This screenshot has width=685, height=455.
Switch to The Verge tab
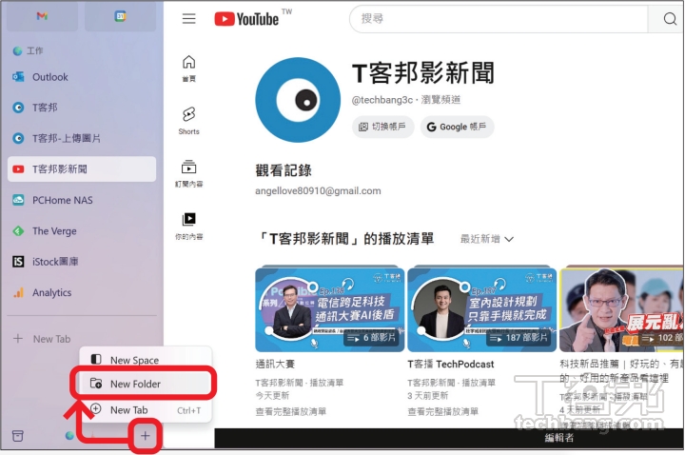[x=82, y=230]
